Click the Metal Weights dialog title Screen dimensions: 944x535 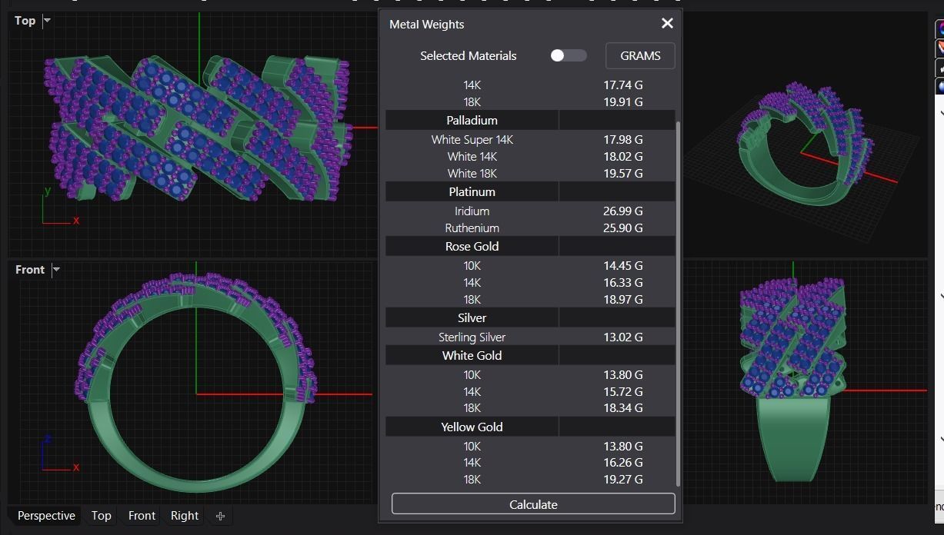click(426, 25)
